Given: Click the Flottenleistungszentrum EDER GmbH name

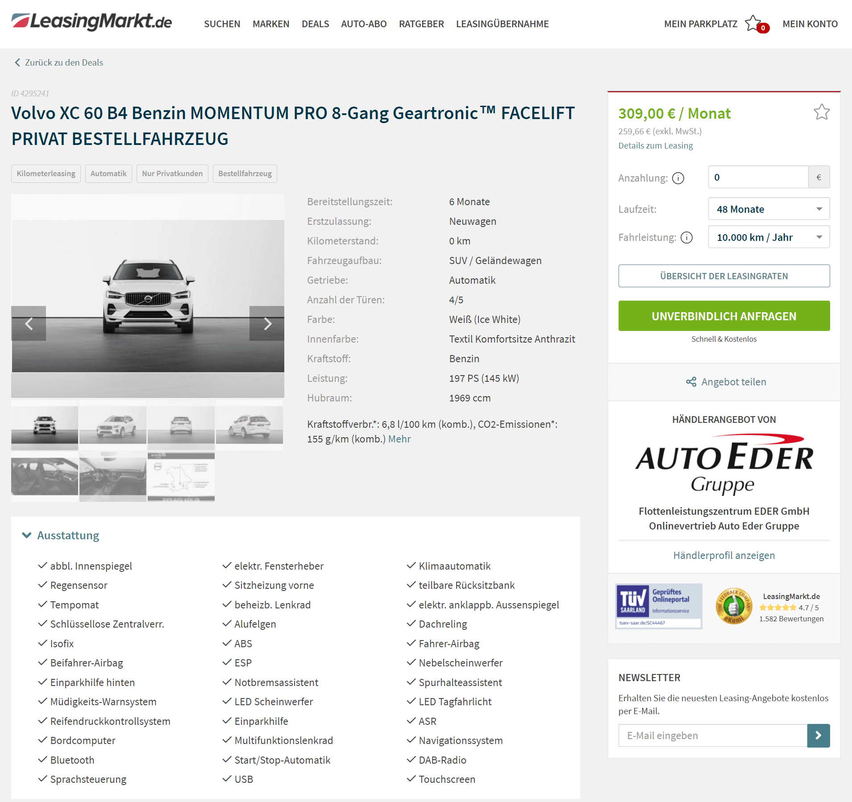Looking at the screenshot, I should tap(724, 511).
